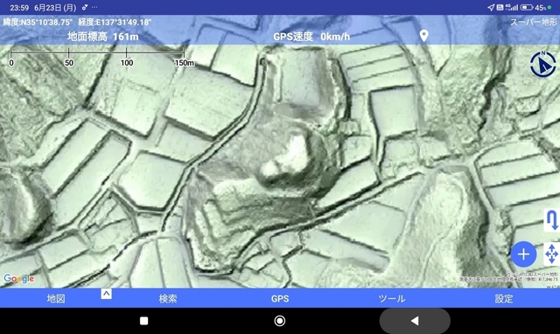Tap the Android back navigation button
This screenshot has width=560, height=334.
pos(415,321)
